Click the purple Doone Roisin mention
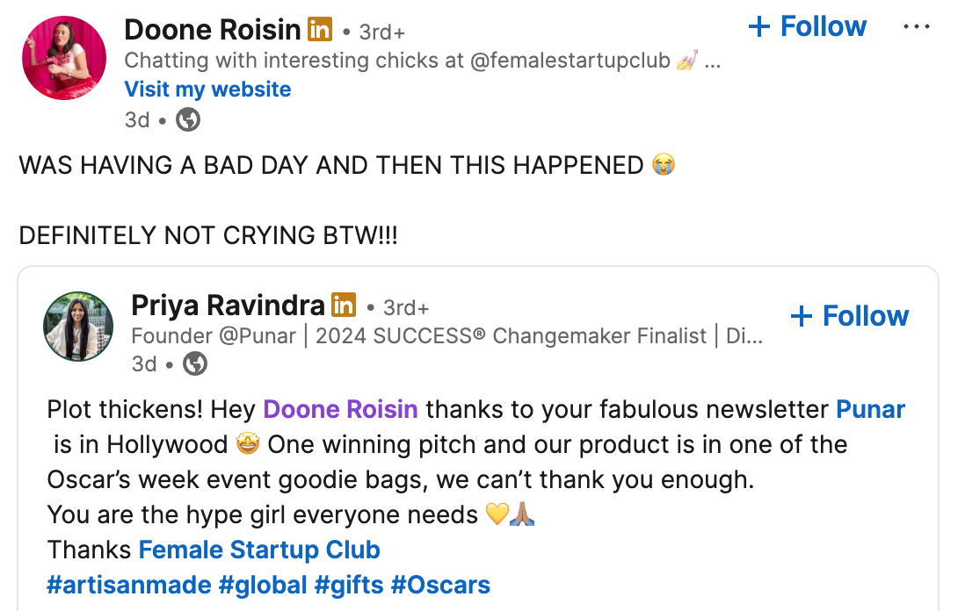958x611 pixels. coord(340,409)
